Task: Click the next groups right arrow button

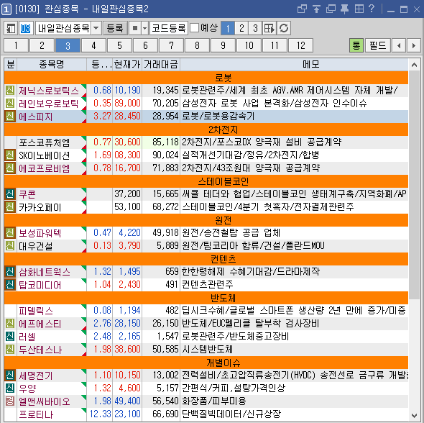Action: coord(414,45)
